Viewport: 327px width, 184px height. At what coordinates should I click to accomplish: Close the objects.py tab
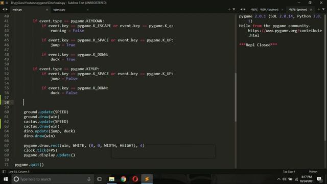(87, 10)
